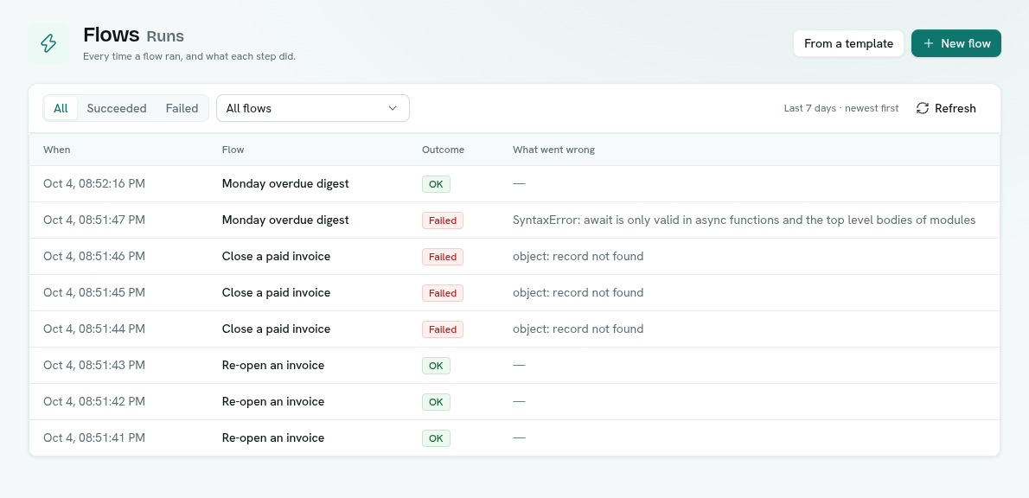Screen dimensions: 1029x498
Task: Open Close a paid invoice run at 08:51:45
Action: click(x=277, y=292)
